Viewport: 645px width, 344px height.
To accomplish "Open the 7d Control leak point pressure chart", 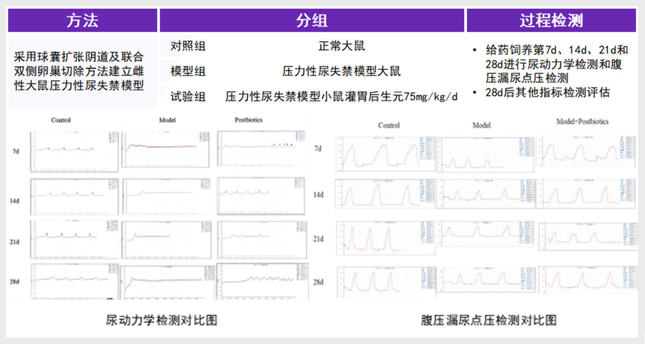I will click(x=384, y=154).
